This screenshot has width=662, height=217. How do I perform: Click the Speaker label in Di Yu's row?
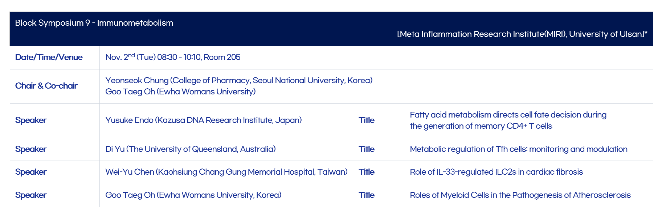point(31,149)
